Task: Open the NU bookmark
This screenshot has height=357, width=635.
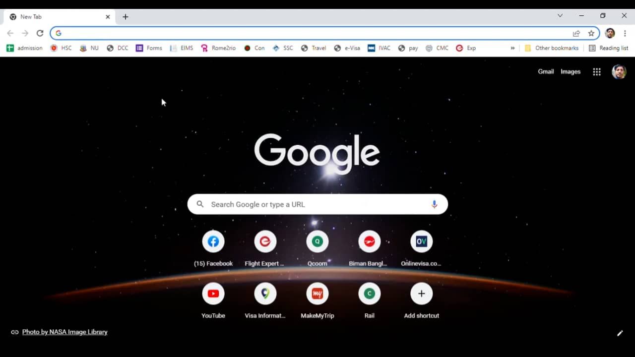Action: (x=89, y=48)
